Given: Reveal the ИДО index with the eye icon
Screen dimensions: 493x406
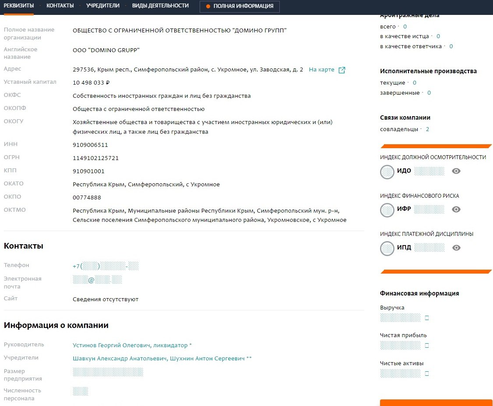Looking at the screenshot, I should click(456, 171).
